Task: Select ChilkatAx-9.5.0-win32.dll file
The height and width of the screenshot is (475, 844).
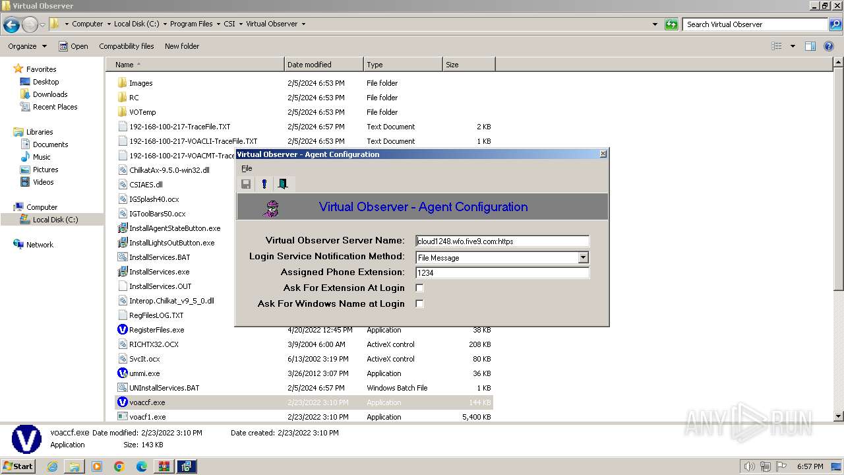Action: tap(169, 170)
